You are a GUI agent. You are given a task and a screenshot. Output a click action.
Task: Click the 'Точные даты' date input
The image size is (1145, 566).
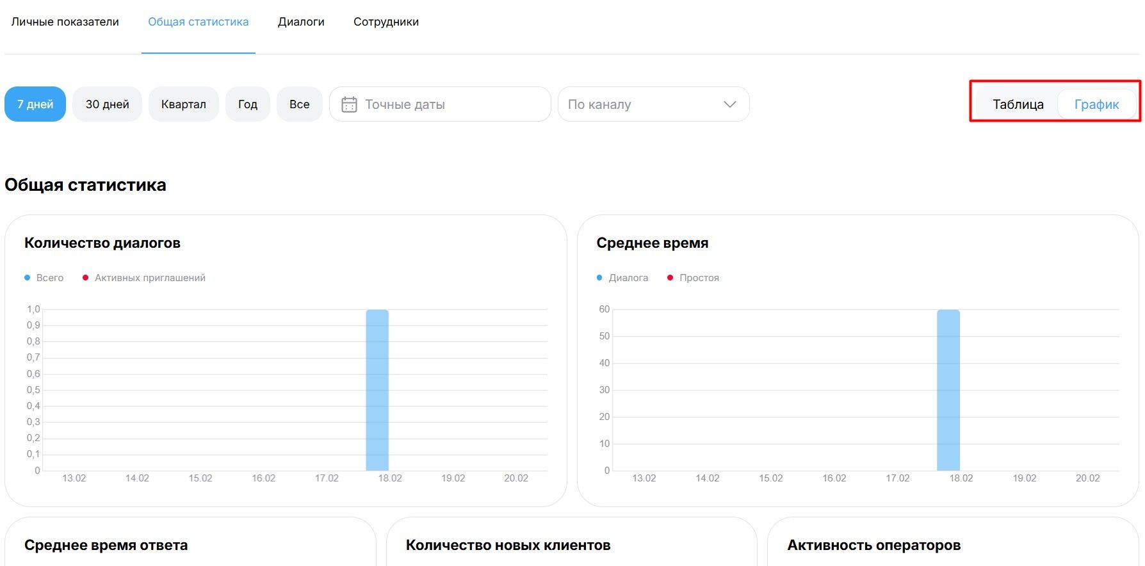[448, 104]
